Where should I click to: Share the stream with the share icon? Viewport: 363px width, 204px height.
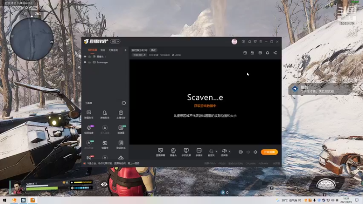(x=275, y=53)
